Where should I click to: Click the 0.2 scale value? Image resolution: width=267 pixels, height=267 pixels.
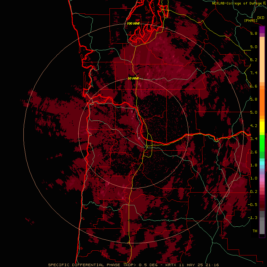(254, 192)
